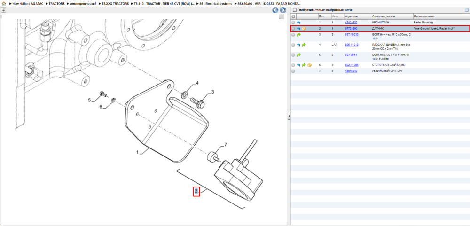Viewport: 470px width, 226px height.
Task: Click the plus icon in the table header
Action: pyautogui.click(x=293, y=16)
